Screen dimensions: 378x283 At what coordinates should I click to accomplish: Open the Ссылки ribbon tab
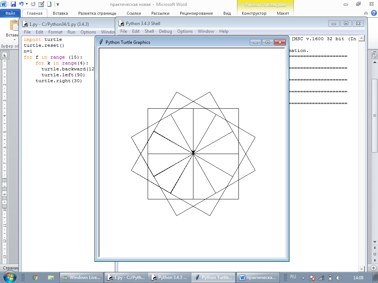click(x=134, y=13)
